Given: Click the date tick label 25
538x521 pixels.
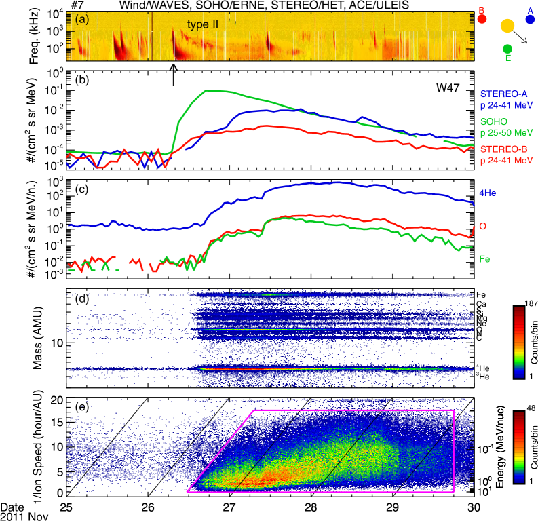Looking at the screenshot, I should coord(66,507).
